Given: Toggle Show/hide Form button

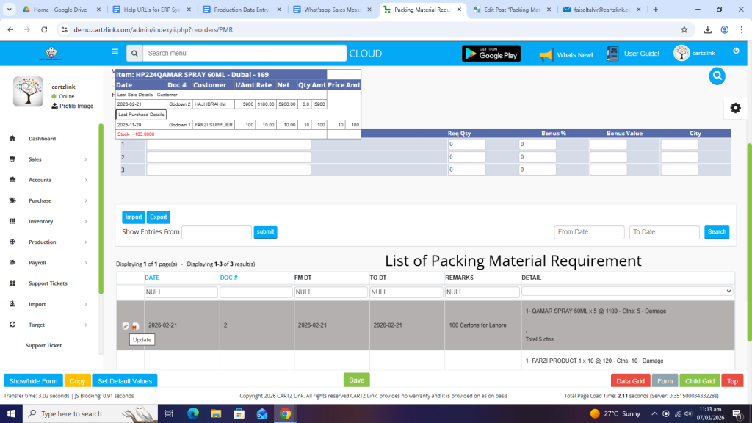Looking at the screenshot, I should click(x=33, y=381).
